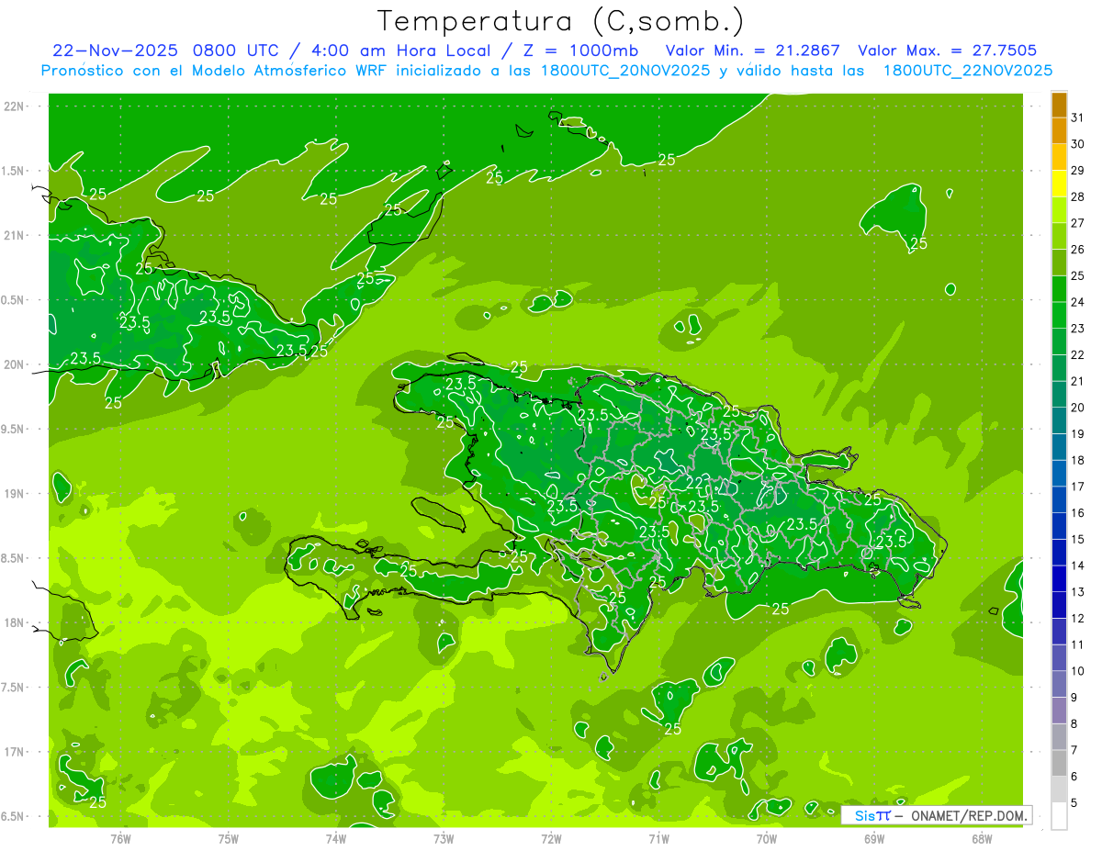1102x851 pixels.
Task: Click the "68W" longitude axis label
Action: (982, 839)
